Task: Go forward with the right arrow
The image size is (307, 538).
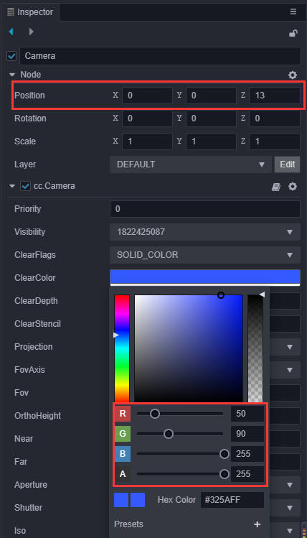Action: click(31, 32)
